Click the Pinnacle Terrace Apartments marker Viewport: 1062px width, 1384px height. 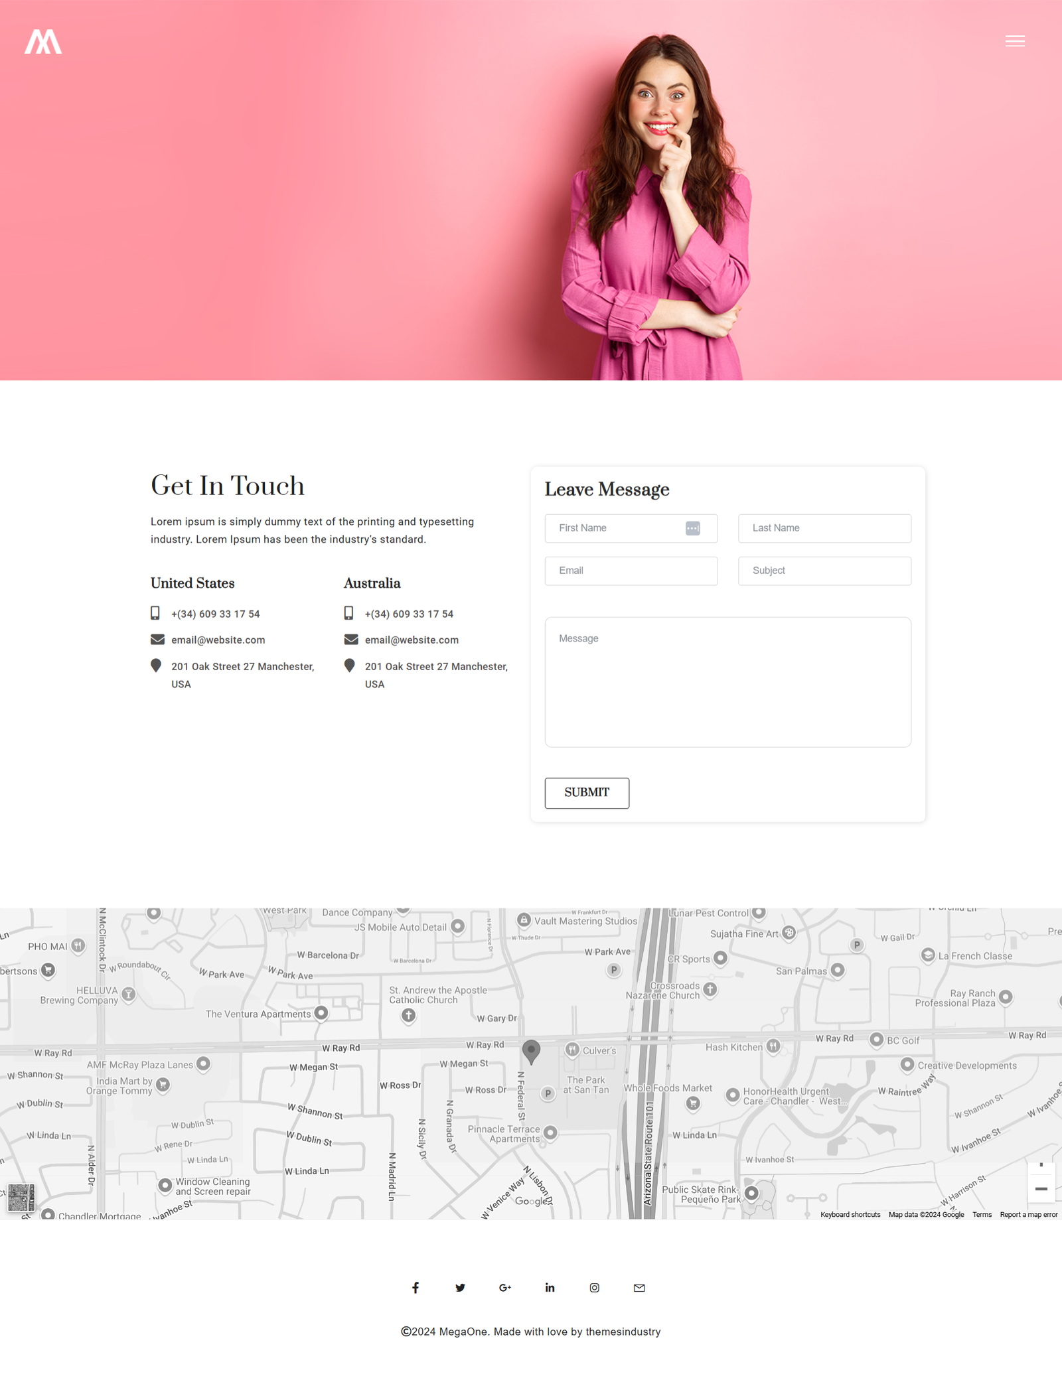pos(550,1132)
